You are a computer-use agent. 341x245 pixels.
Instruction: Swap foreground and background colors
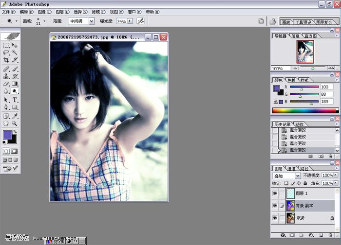tap(15, 132)
